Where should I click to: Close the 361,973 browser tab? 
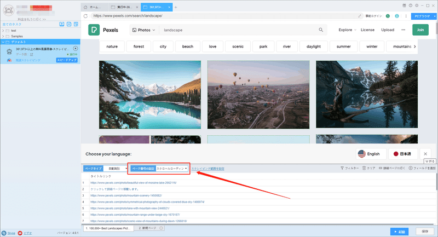click(x=169, y=7)
